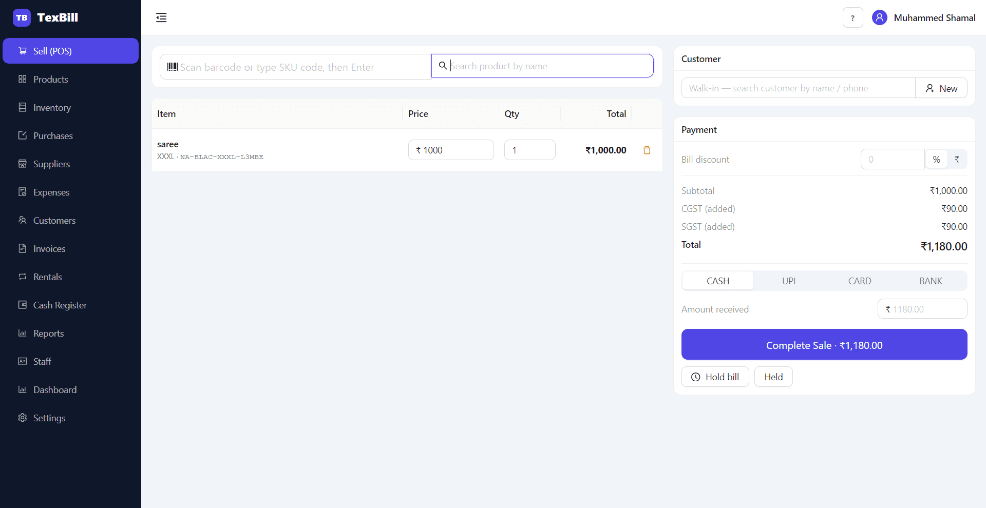
Task: Open the Reports menu label
Action: [48, 334]
